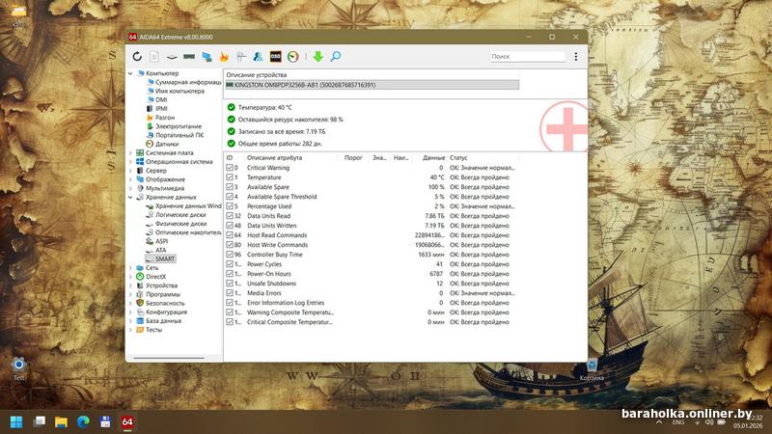Open the Windows Start menu

click(x=16, y=422)
